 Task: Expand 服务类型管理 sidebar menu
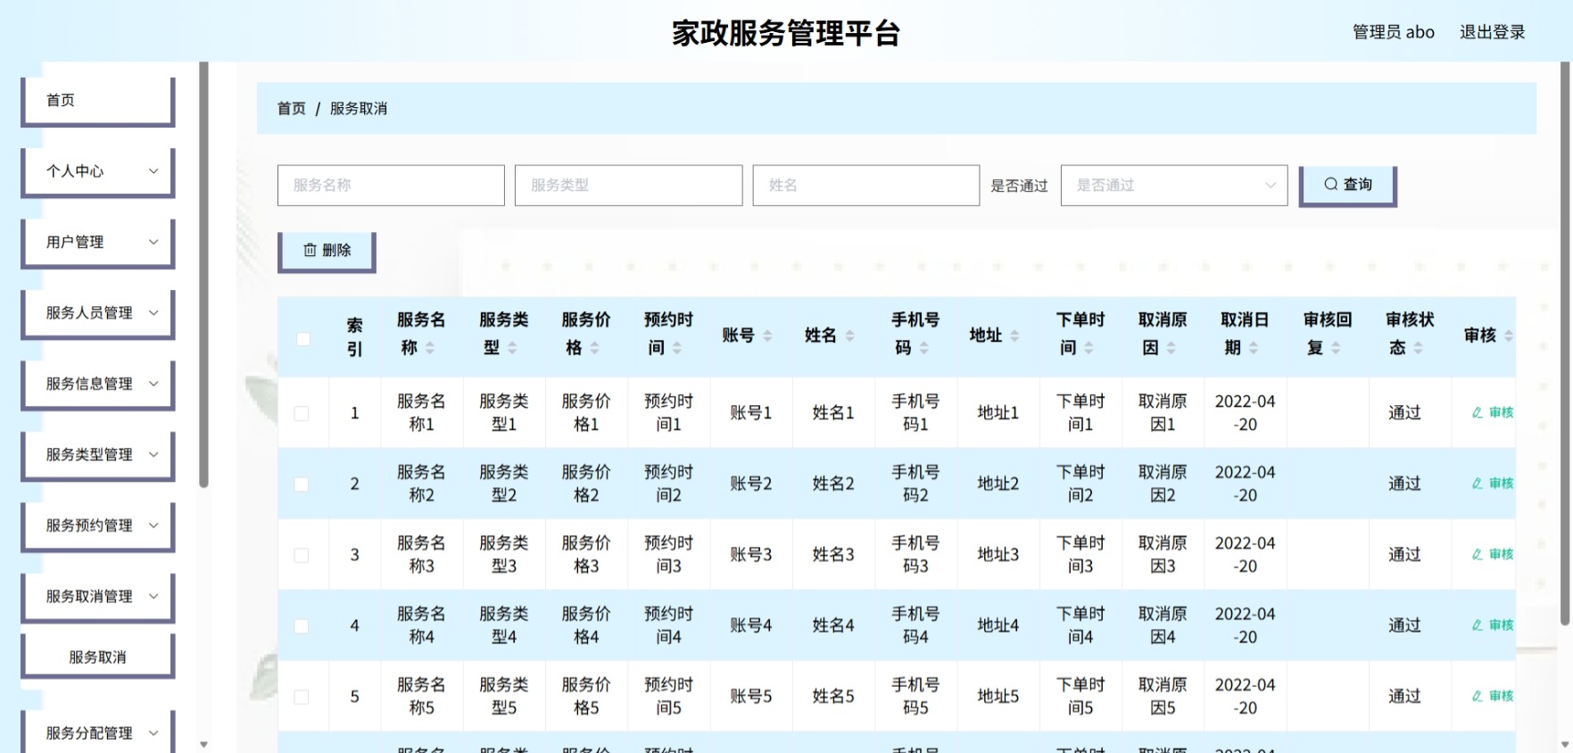point(98,455)
